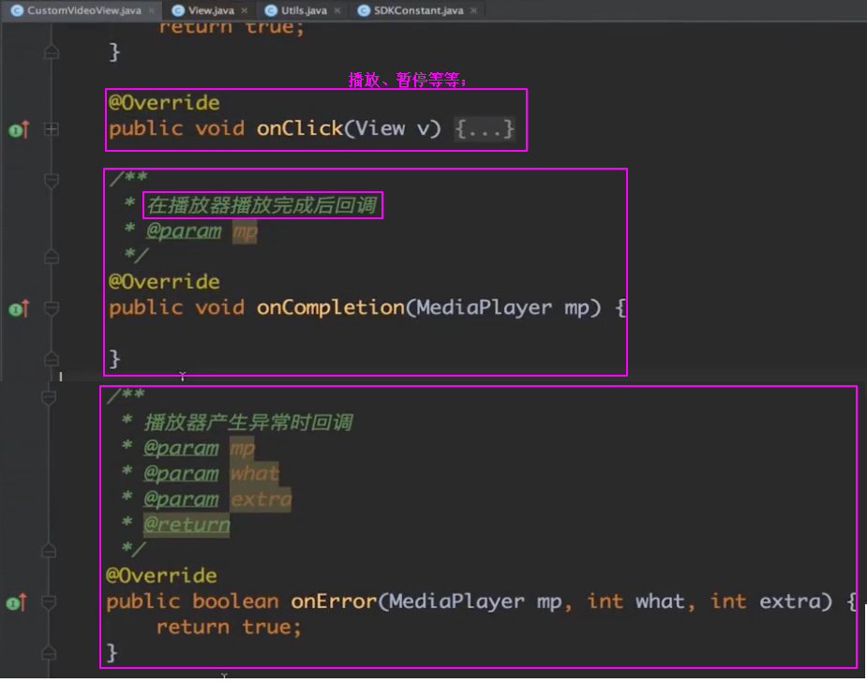Collapse the onError method via its fold marker
This screenshot has height=683, width=867.
point(52,602)
